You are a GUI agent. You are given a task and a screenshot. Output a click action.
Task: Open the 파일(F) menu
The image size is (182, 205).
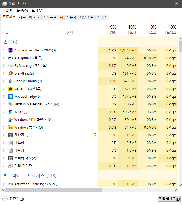[x=7, y=10]
